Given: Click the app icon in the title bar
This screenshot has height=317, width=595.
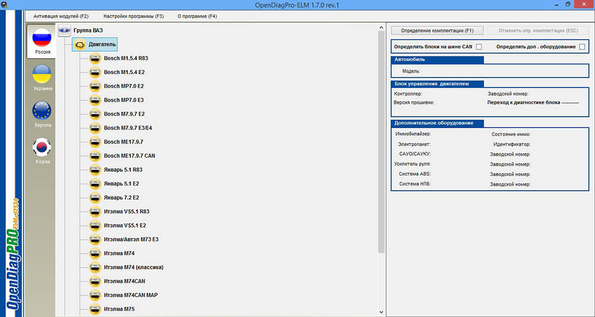Looking at the screenshot, I should point(4,4).
